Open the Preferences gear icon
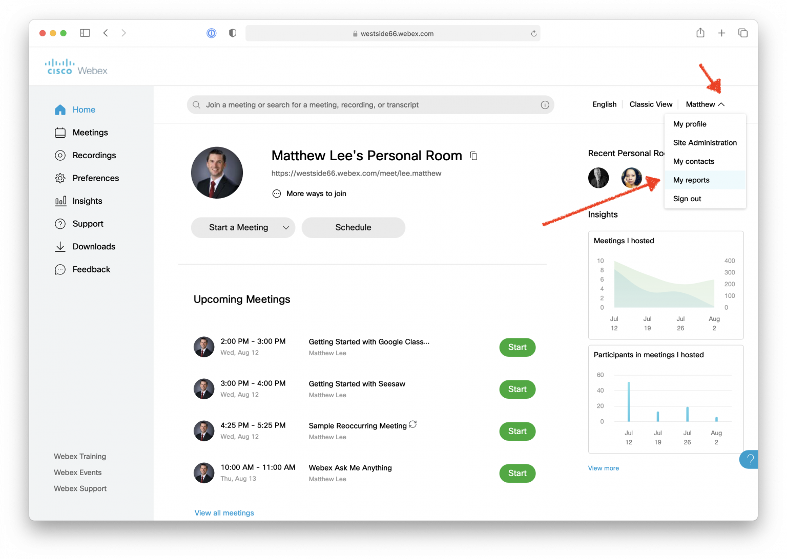The image size is (787, 559). 60,178
